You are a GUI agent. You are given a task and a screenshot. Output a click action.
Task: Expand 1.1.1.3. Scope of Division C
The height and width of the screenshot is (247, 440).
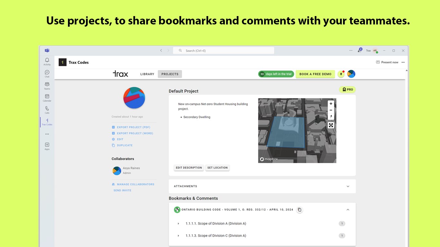(178, 236)
